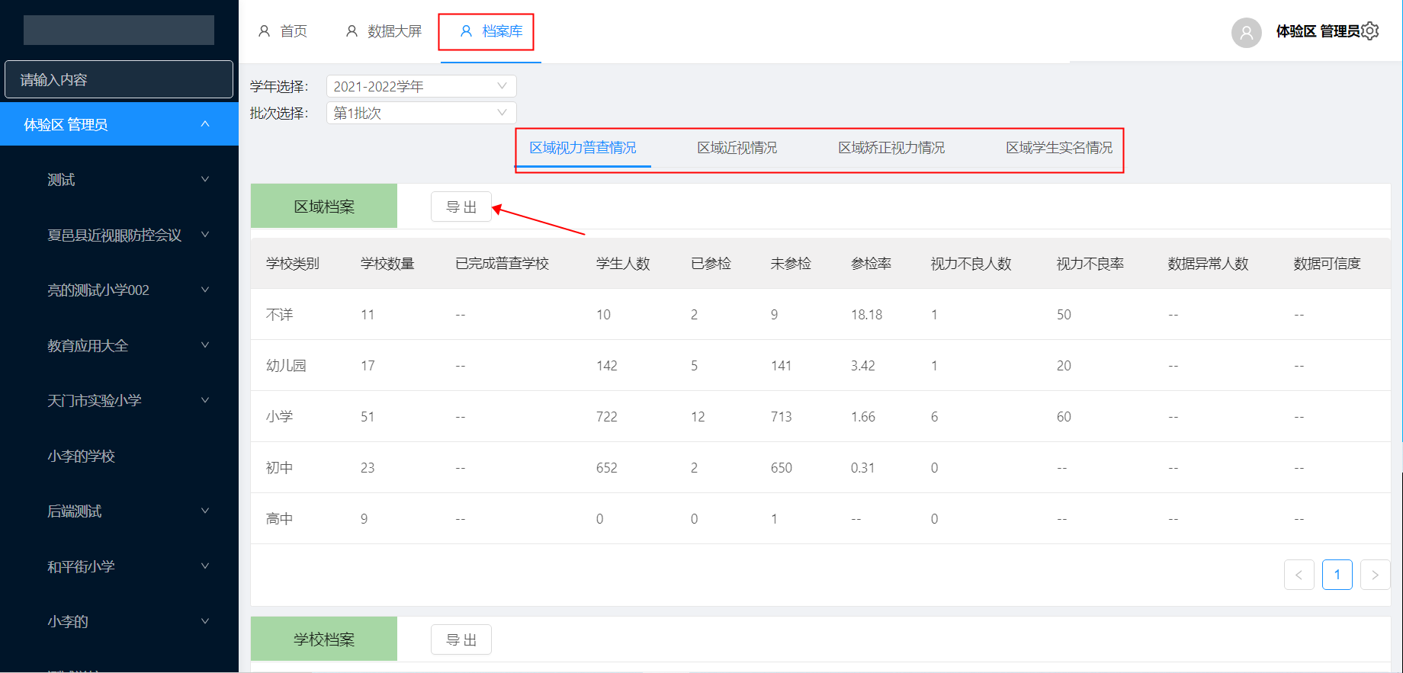
Task: Click the 高中 row label
Action: coord(279,519)
